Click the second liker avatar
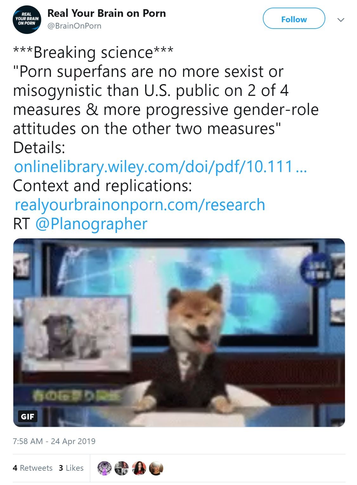The image size is (357, 485). tap(121, 468)
